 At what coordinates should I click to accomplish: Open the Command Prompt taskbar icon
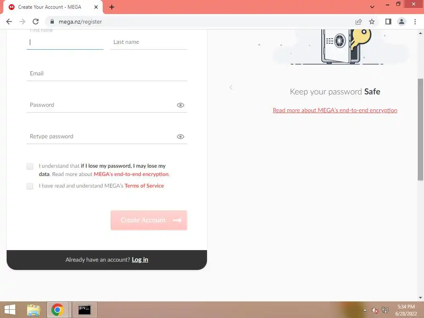coord(84,310)
